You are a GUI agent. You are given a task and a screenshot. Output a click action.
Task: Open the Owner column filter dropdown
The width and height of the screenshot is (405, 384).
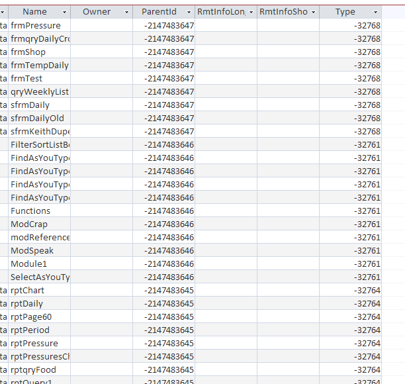point(126,12)
